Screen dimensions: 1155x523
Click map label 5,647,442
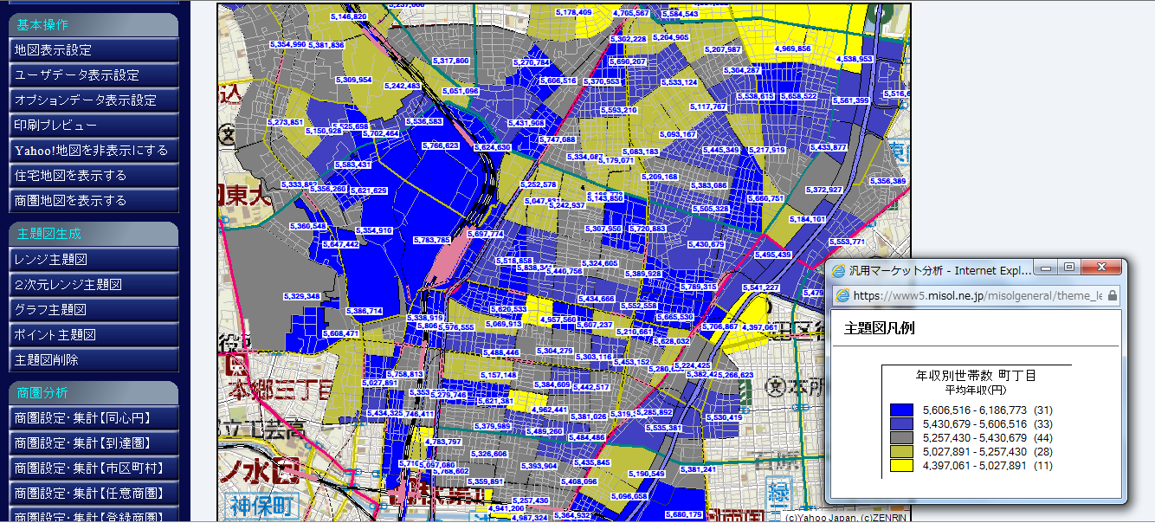[339, 245]
